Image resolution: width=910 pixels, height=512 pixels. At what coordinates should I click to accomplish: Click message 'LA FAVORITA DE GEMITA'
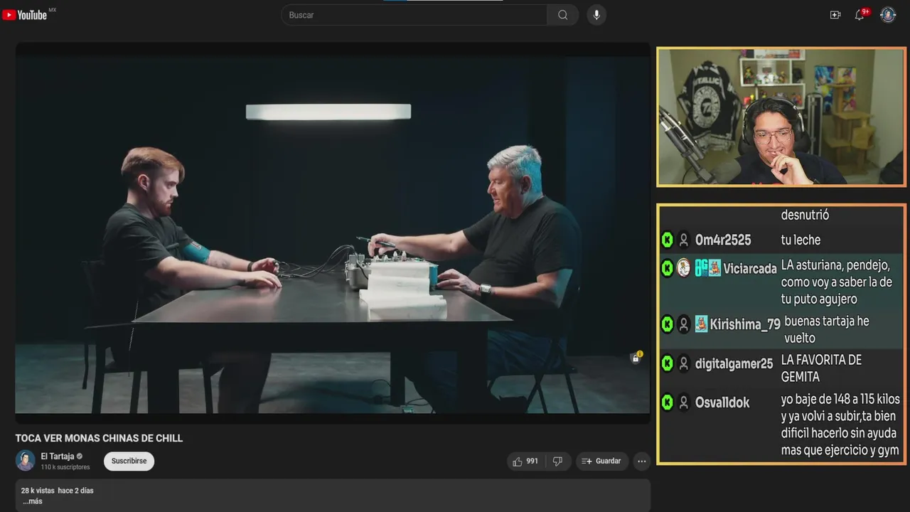tap(821, 368)
